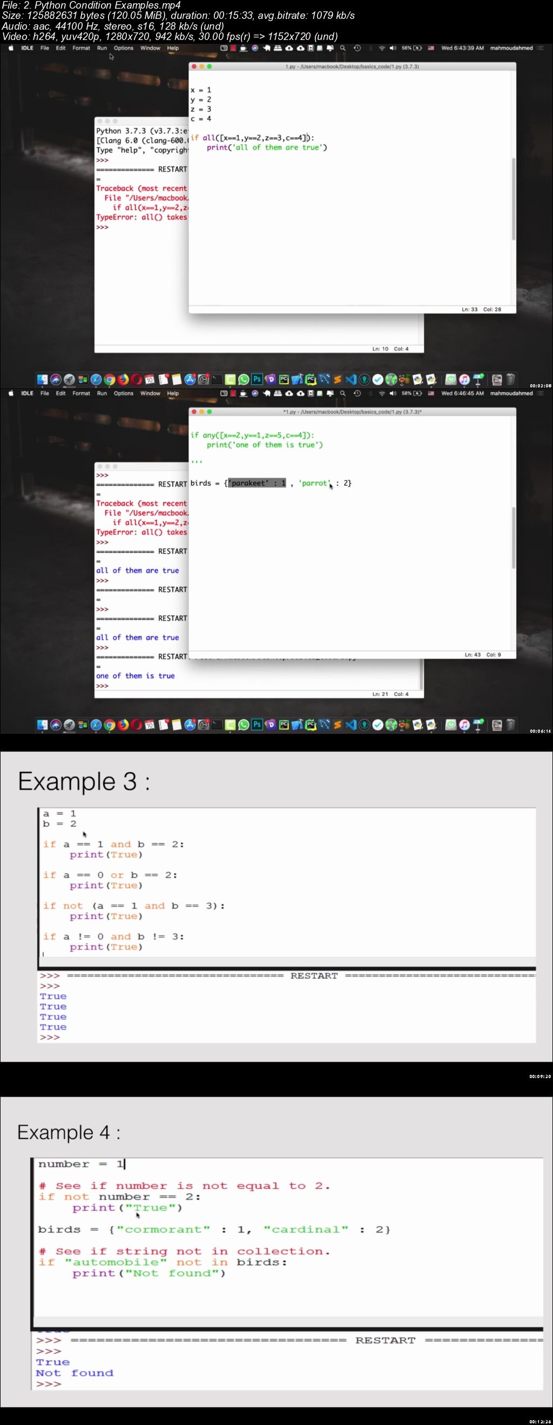
Task: Open the Run menu in the 6:43:39 AM menu bar
Action: (x=102, y=48)
